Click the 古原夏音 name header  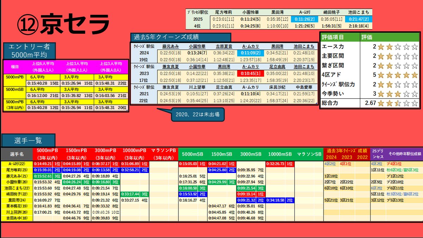tap(224, 46)
